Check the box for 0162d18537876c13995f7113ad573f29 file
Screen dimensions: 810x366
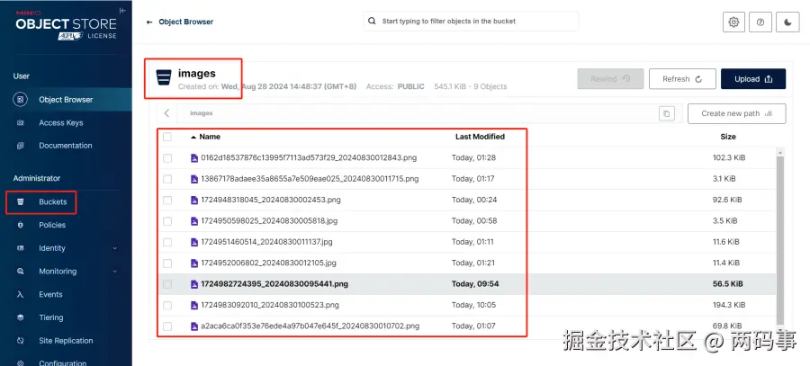click(x=166, y=158)
